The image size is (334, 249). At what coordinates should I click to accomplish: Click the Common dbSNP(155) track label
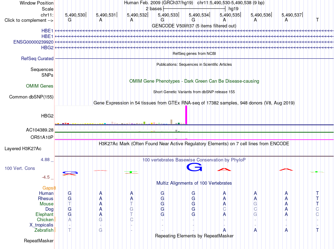(31, 97)
